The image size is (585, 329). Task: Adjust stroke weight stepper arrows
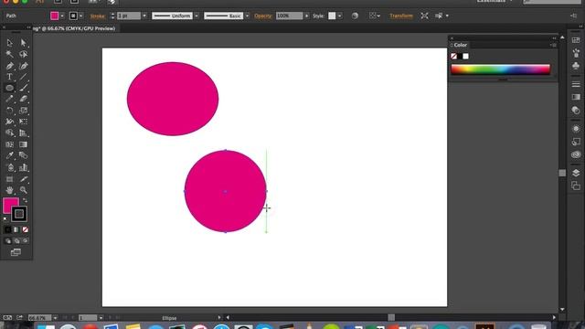(x=112, y=16)
